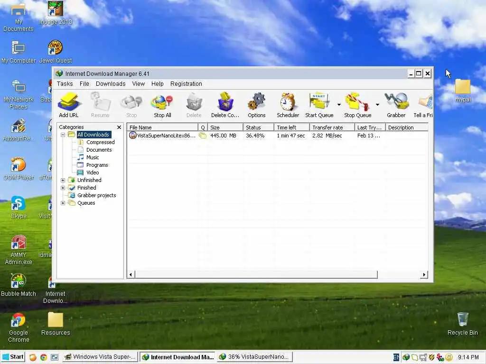
Task: Open the Jewel Quest desktop icon
Action: pos(56,52)
